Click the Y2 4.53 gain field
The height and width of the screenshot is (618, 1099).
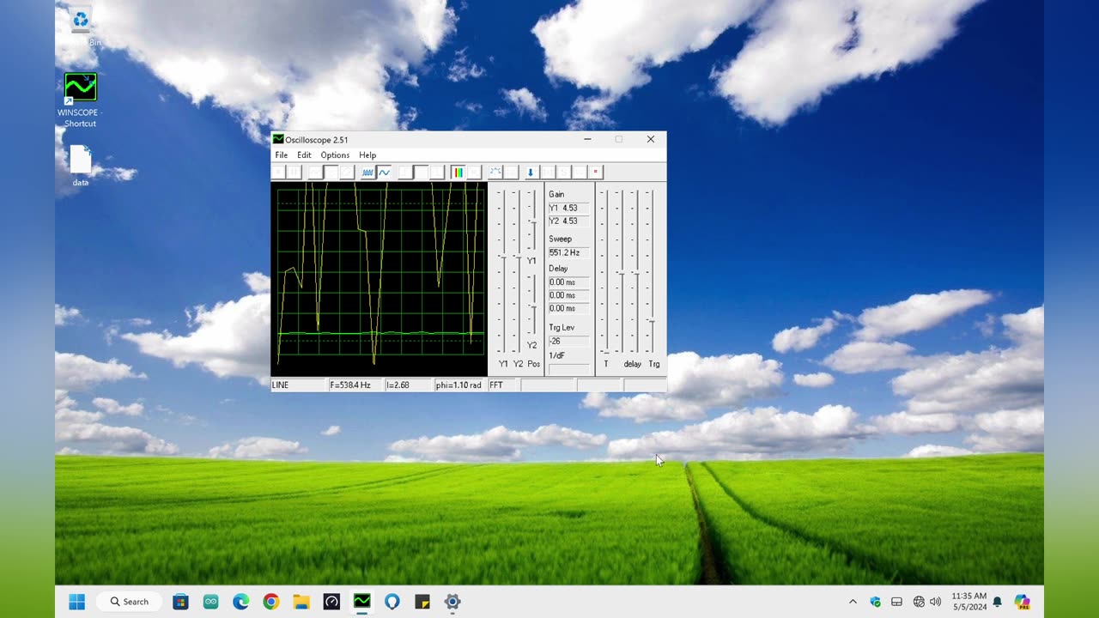568,221
